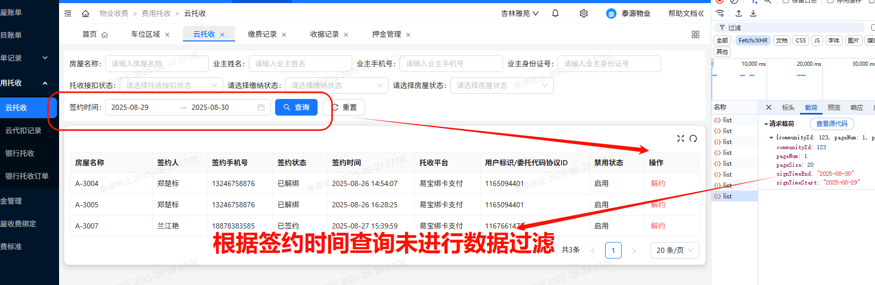Image resolution: width=875 pixels, height=285 pixels.
Task: Refresh the table with reload icon
Action: click(x=693, y=138)
